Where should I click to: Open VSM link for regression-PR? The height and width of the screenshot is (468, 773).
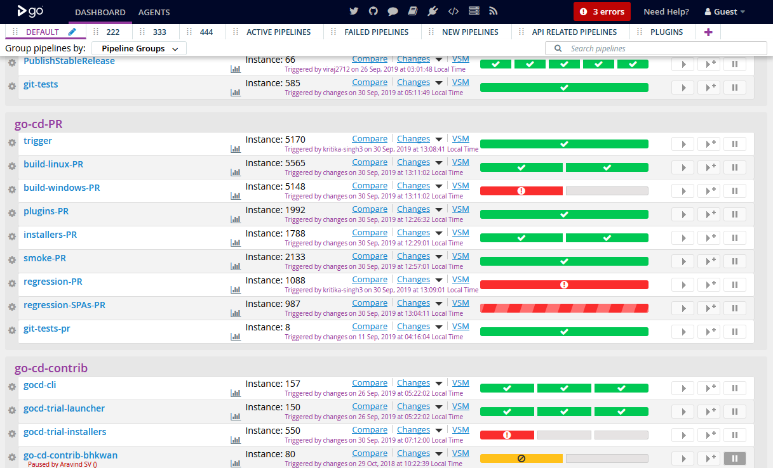pyautogui.click(x=460, y=280)
